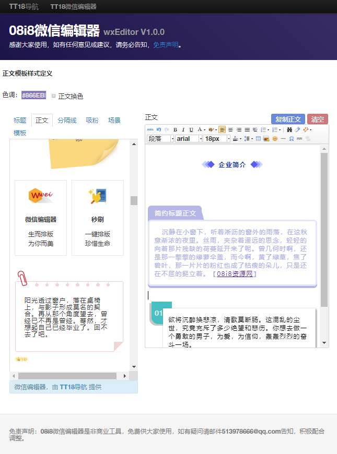Open TT18导航 in top navigation bar

tap(24, 6)
